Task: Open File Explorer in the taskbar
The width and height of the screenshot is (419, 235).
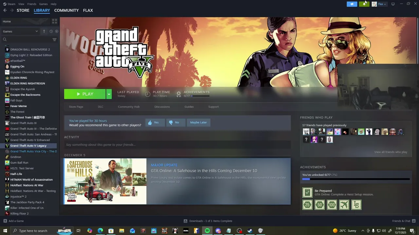Action: pyautogui.click(x=121, y=231)
